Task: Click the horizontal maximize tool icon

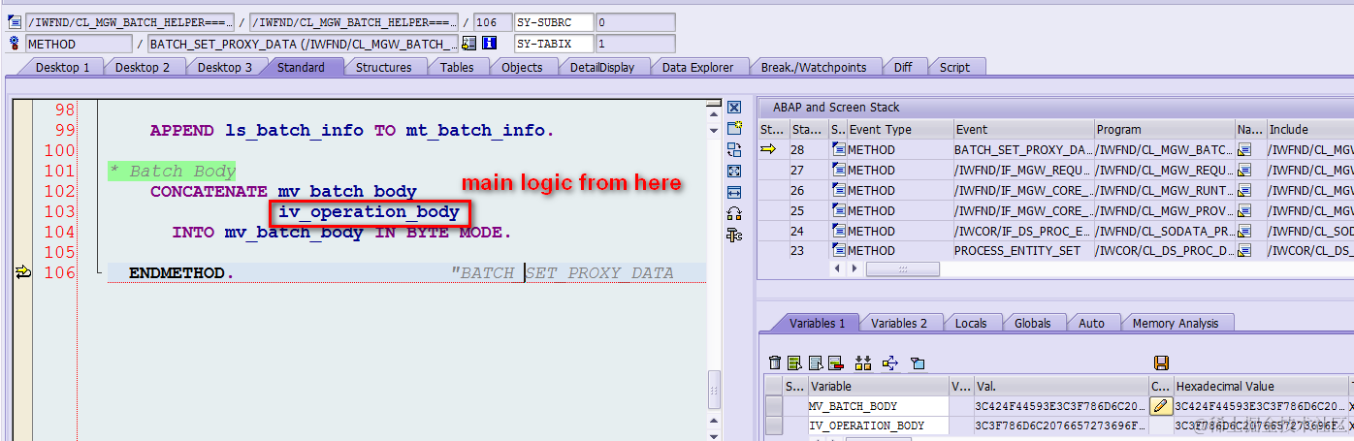Action: [734, 192]
